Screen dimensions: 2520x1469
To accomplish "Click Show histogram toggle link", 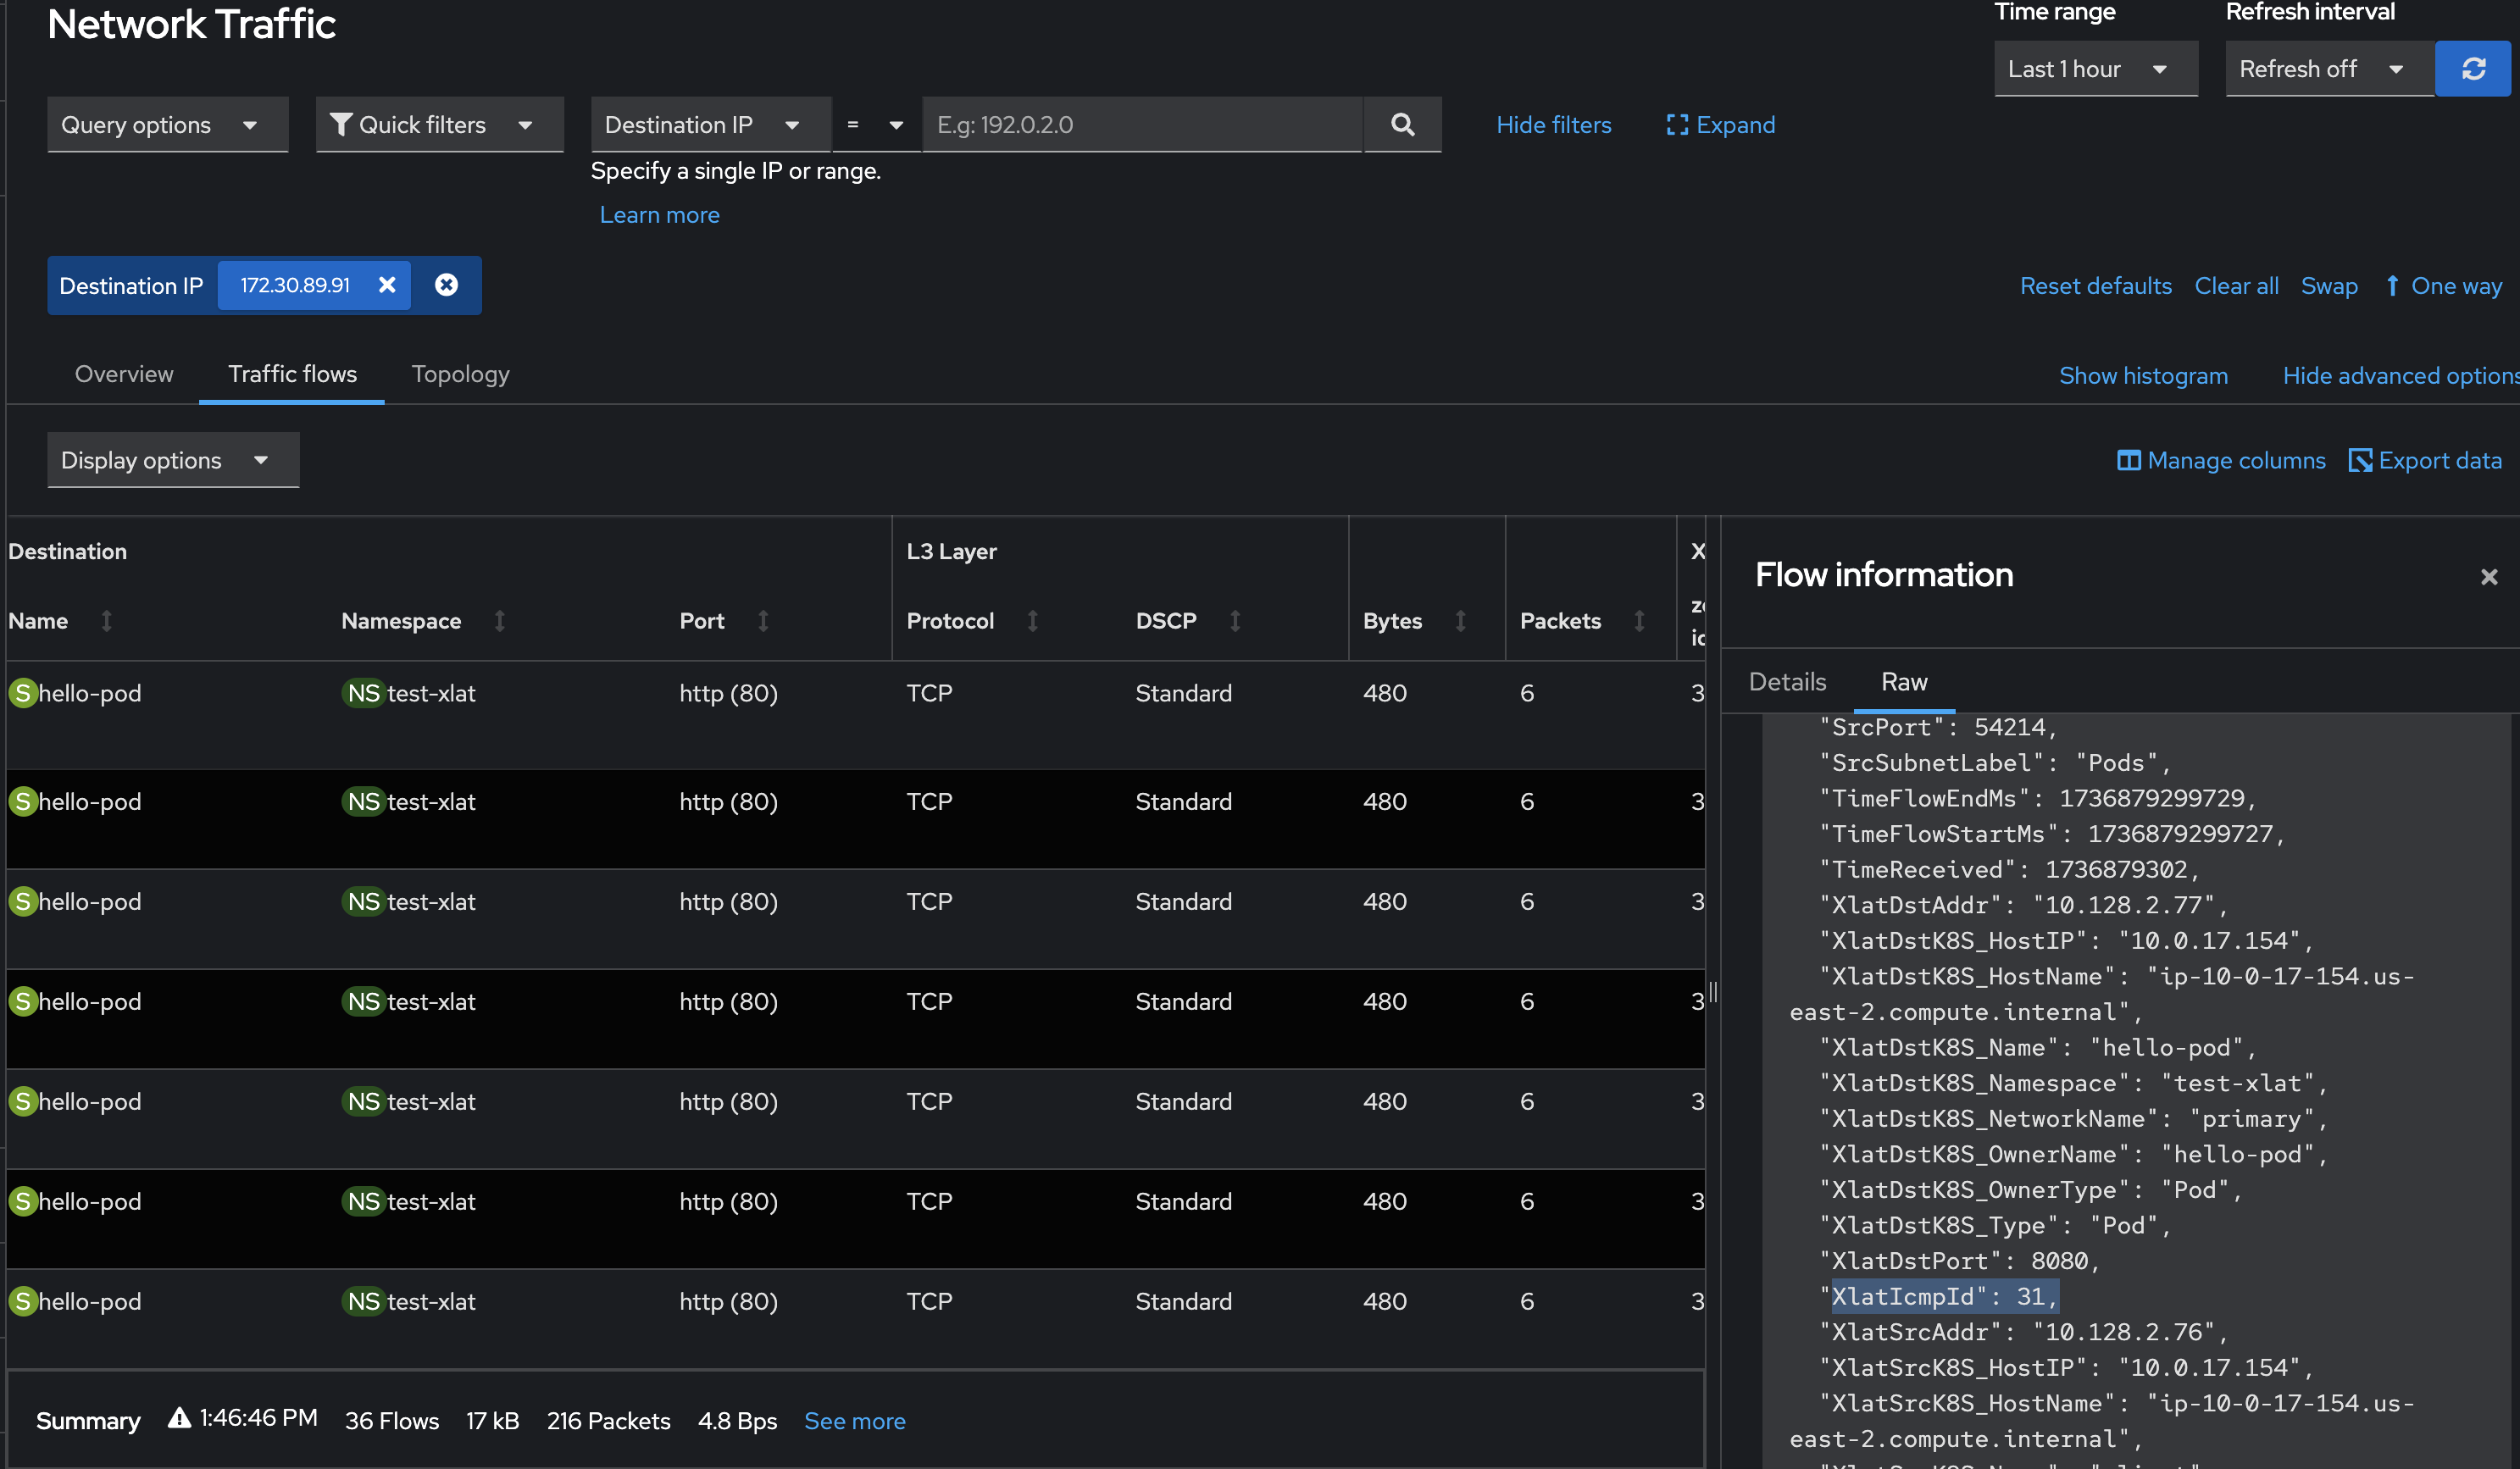I will [x=2142, y=376].
